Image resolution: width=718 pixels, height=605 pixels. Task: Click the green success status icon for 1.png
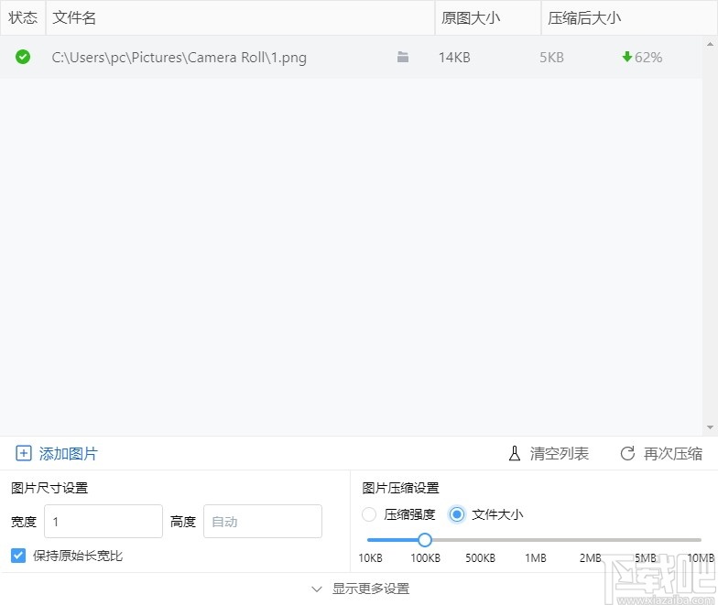point(23,57)
